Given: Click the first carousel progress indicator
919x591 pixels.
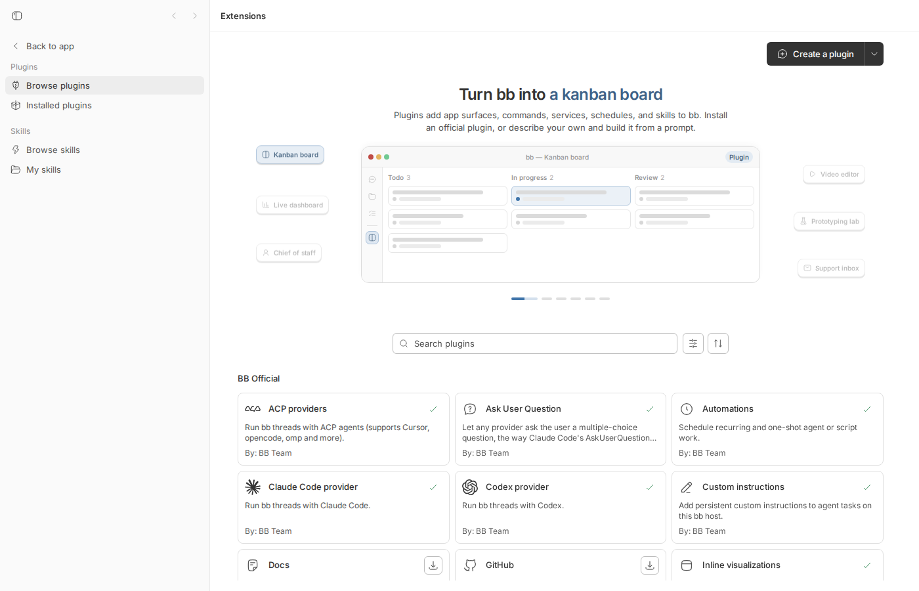Looking at the screenshot, I should (524, 299).
